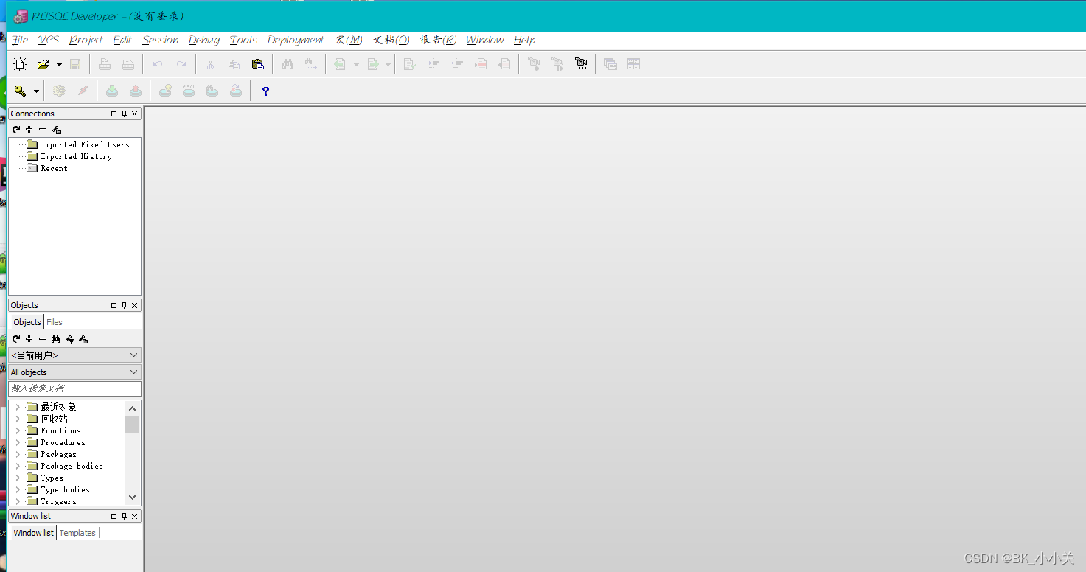
Task: Select the key icon to log on
Action: click(x=19, y=90)
